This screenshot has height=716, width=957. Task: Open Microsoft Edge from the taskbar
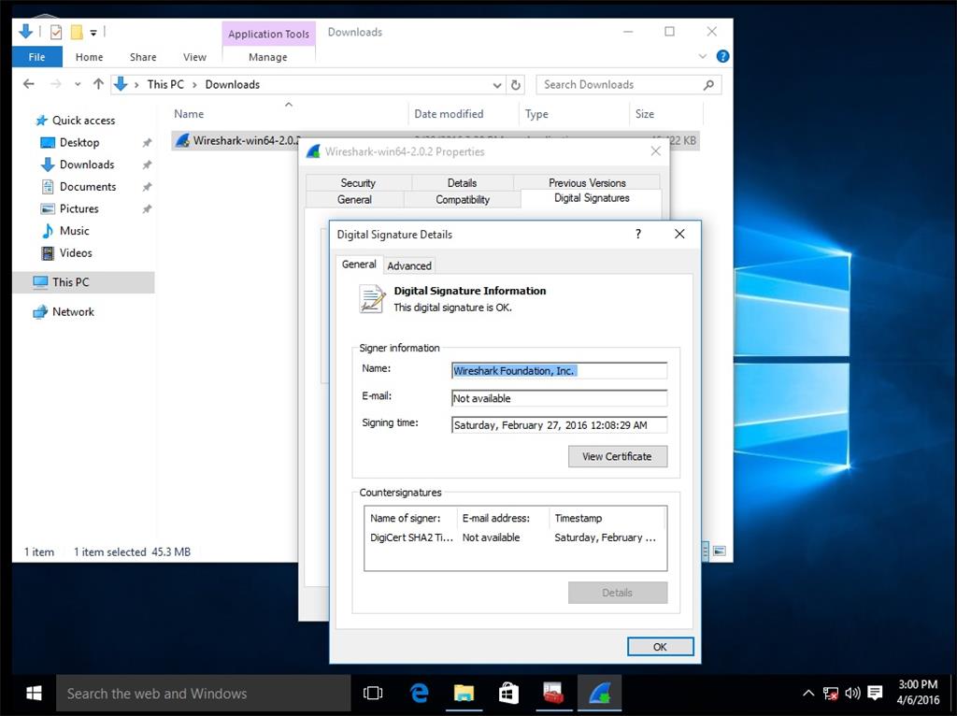click(420, 693)
